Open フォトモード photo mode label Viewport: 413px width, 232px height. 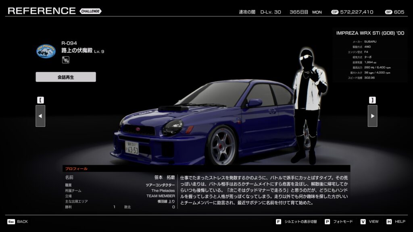coord(342,222)
